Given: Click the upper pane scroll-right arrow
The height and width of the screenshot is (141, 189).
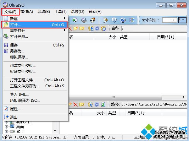Looking at the screenshot, I should pyautogui.click(x=184, y=97).
